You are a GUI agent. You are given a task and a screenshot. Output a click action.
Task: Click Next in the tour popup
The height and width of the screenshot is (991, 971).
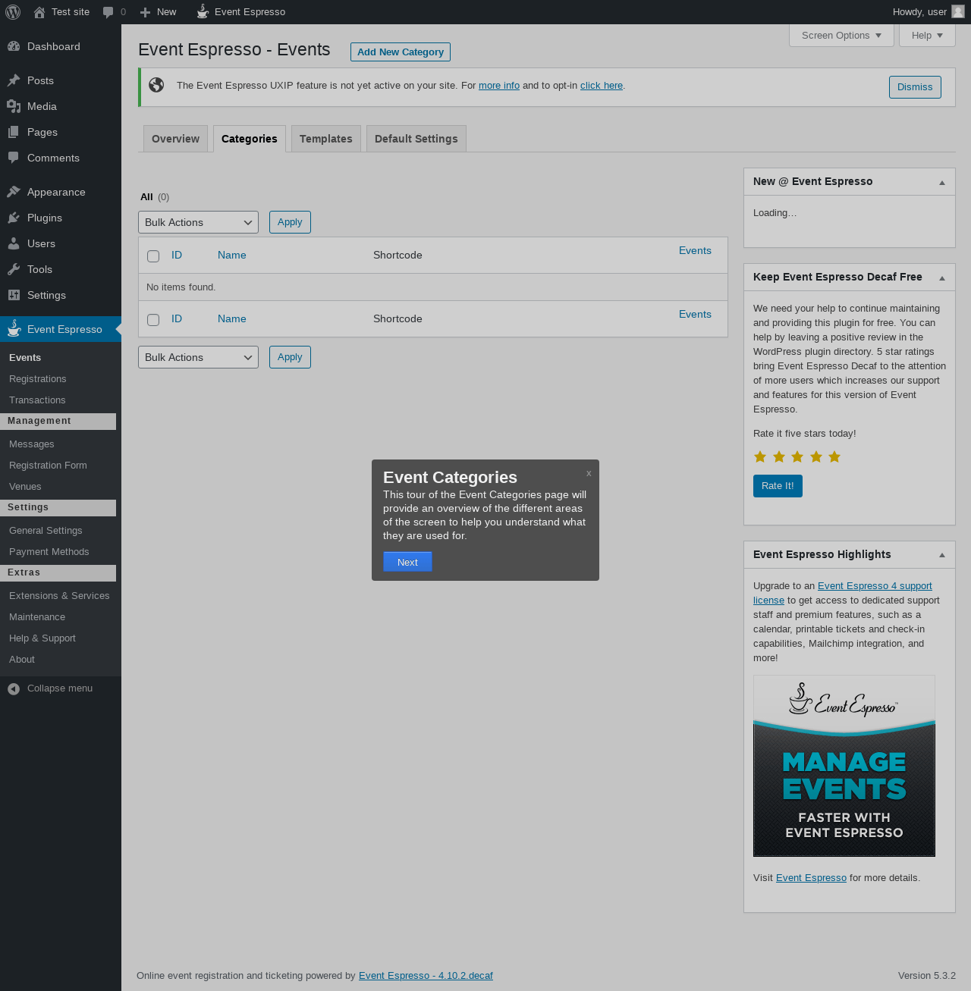[407, 562]
